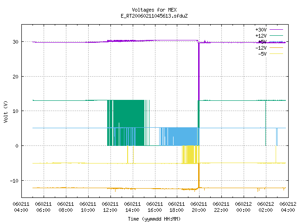Click the y-axis tick value 0

coord(17,146)
